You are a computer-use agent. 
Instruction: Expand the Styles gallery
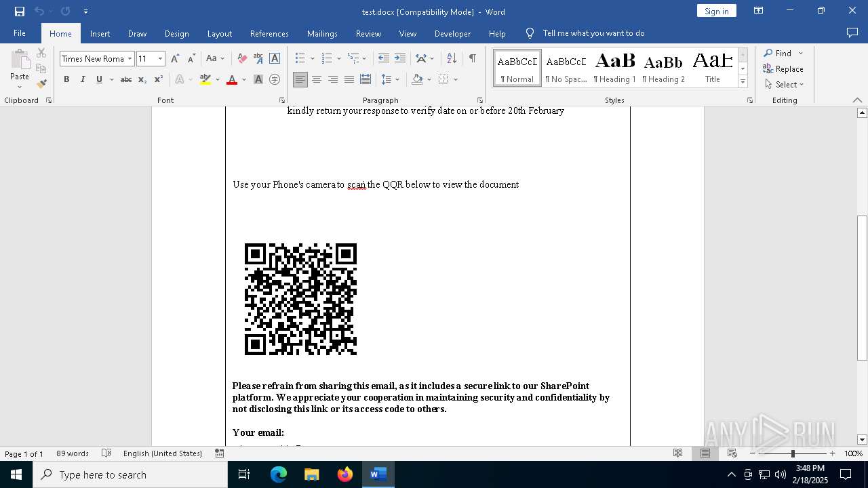(x=743, y=82)
